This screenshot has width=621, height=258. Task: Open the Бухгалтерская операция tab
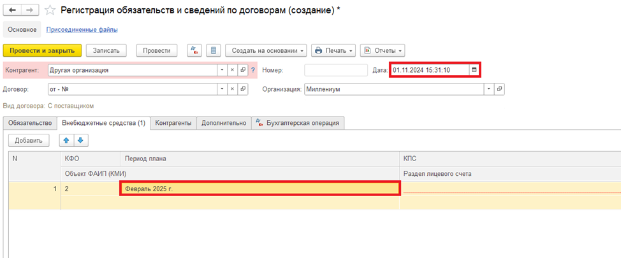click(x=298, y=123)
